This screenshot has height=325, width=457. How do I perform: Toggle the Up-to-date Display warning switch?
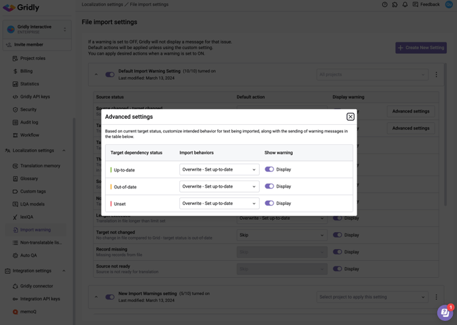coord(269,169)
